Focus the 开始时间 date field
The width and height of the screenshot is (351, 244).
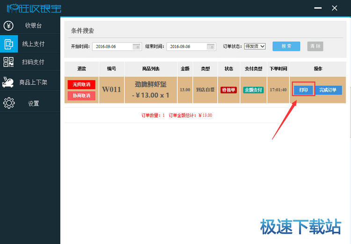[x=117, y=47]
